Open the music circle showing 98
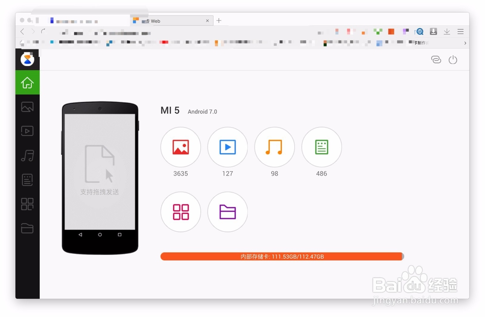 pos(275,147)
